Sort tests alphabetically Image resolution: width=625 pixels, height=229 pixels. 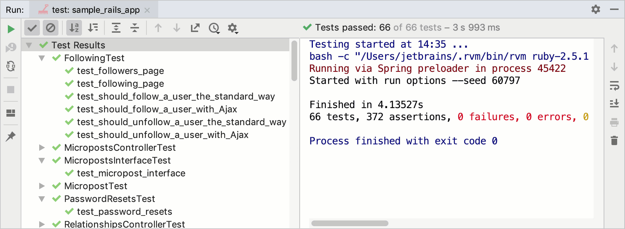coord(74,28)
